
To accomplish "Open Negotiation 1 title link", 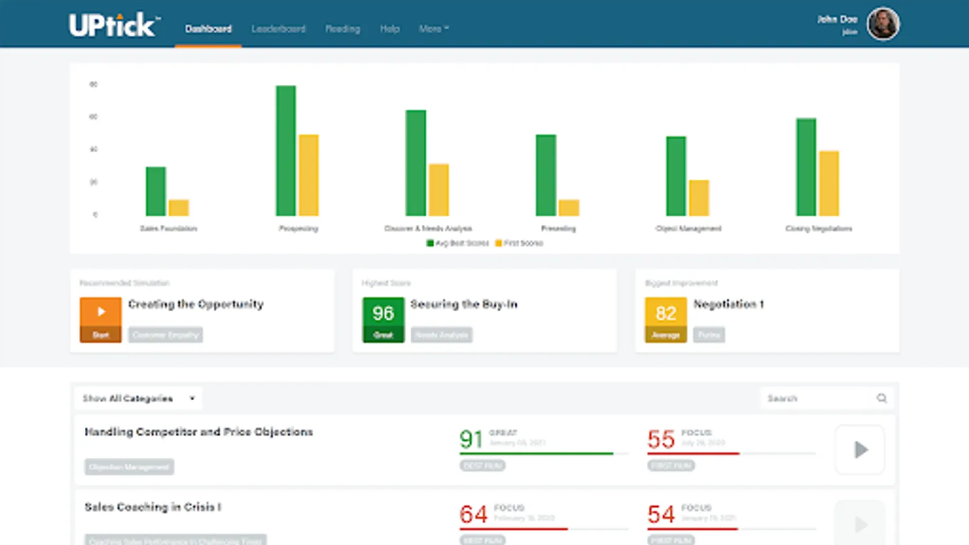I will click(x=729, y=304).
